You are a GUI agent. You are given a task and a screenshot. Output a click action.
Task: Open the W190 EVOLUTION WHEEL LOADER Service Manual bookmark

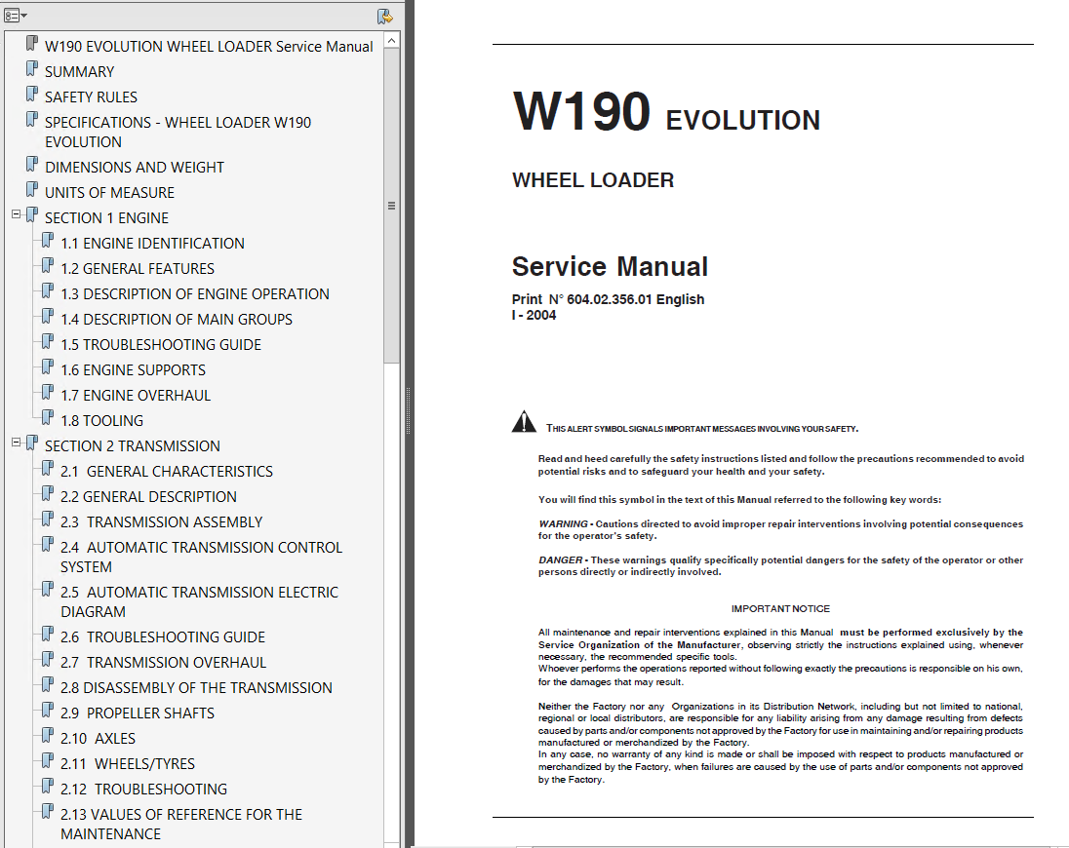coord(209,47)
